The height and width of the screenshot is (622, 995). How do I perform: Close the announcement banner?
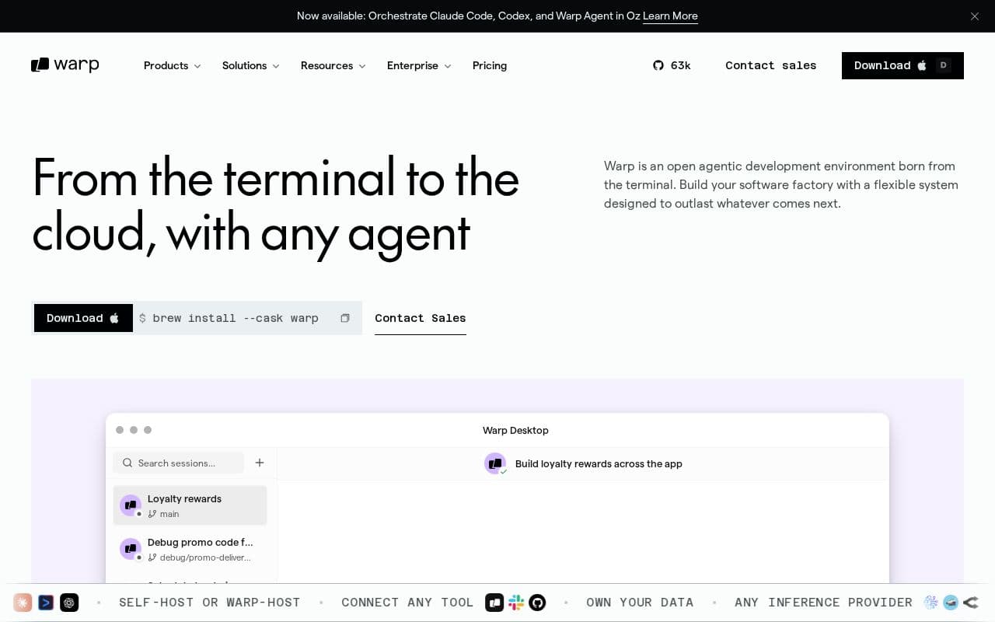click(975, 16)
